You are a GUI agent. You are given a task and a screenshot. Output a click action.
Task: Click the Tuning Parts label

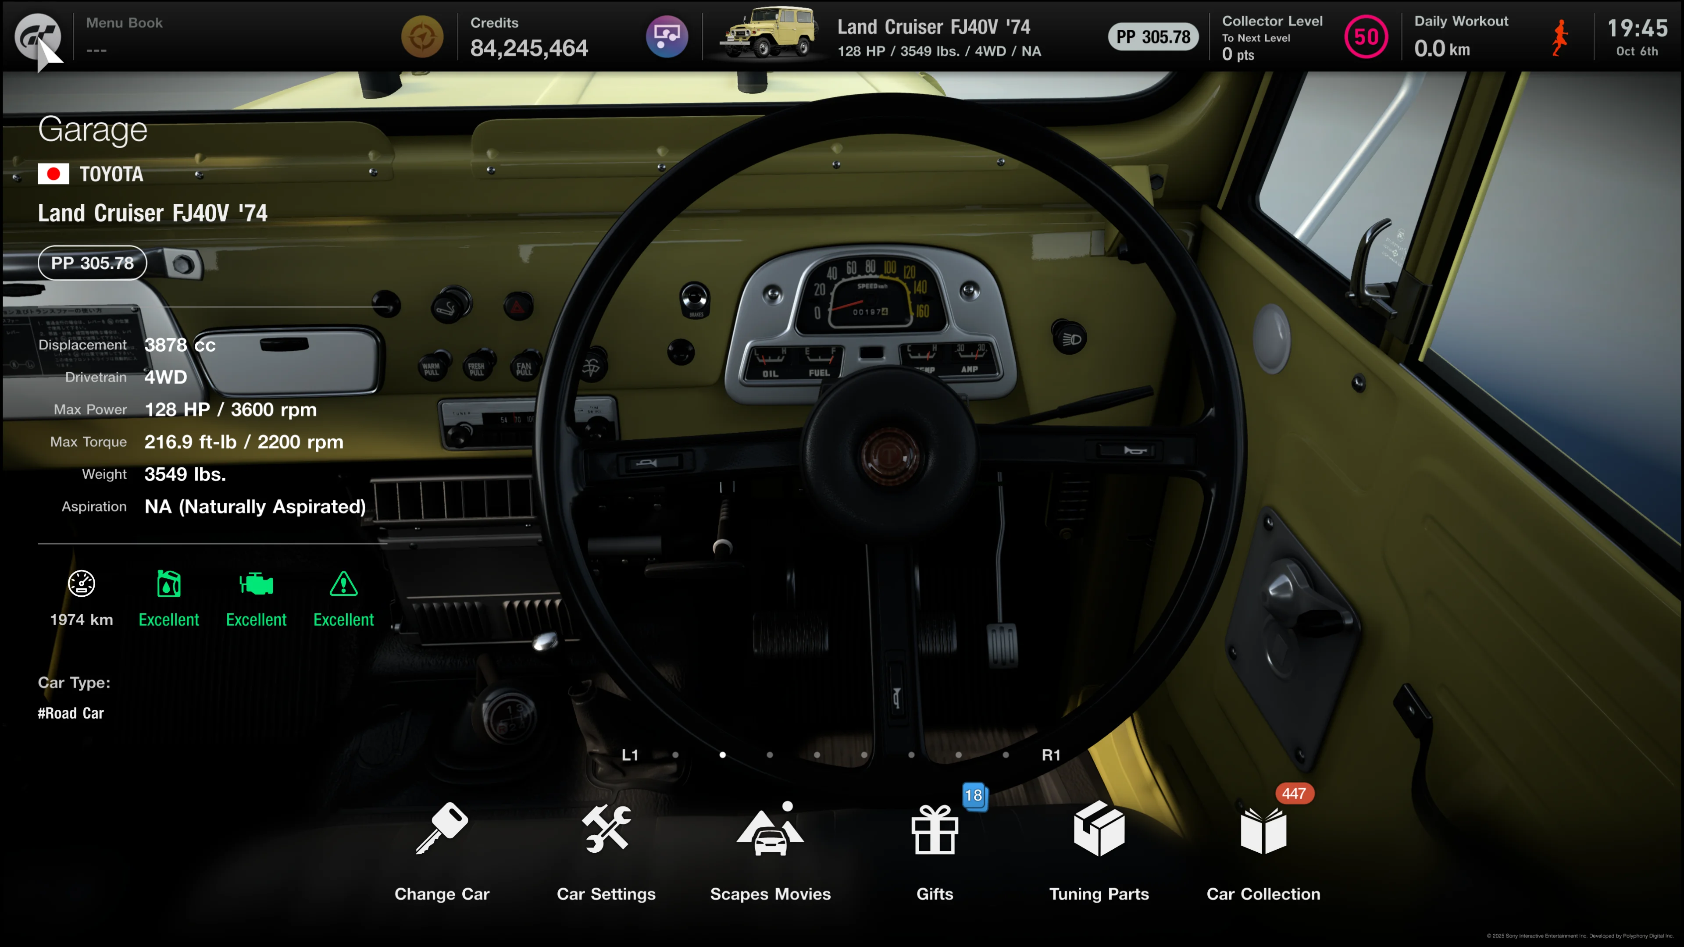tap(1099, 894)
